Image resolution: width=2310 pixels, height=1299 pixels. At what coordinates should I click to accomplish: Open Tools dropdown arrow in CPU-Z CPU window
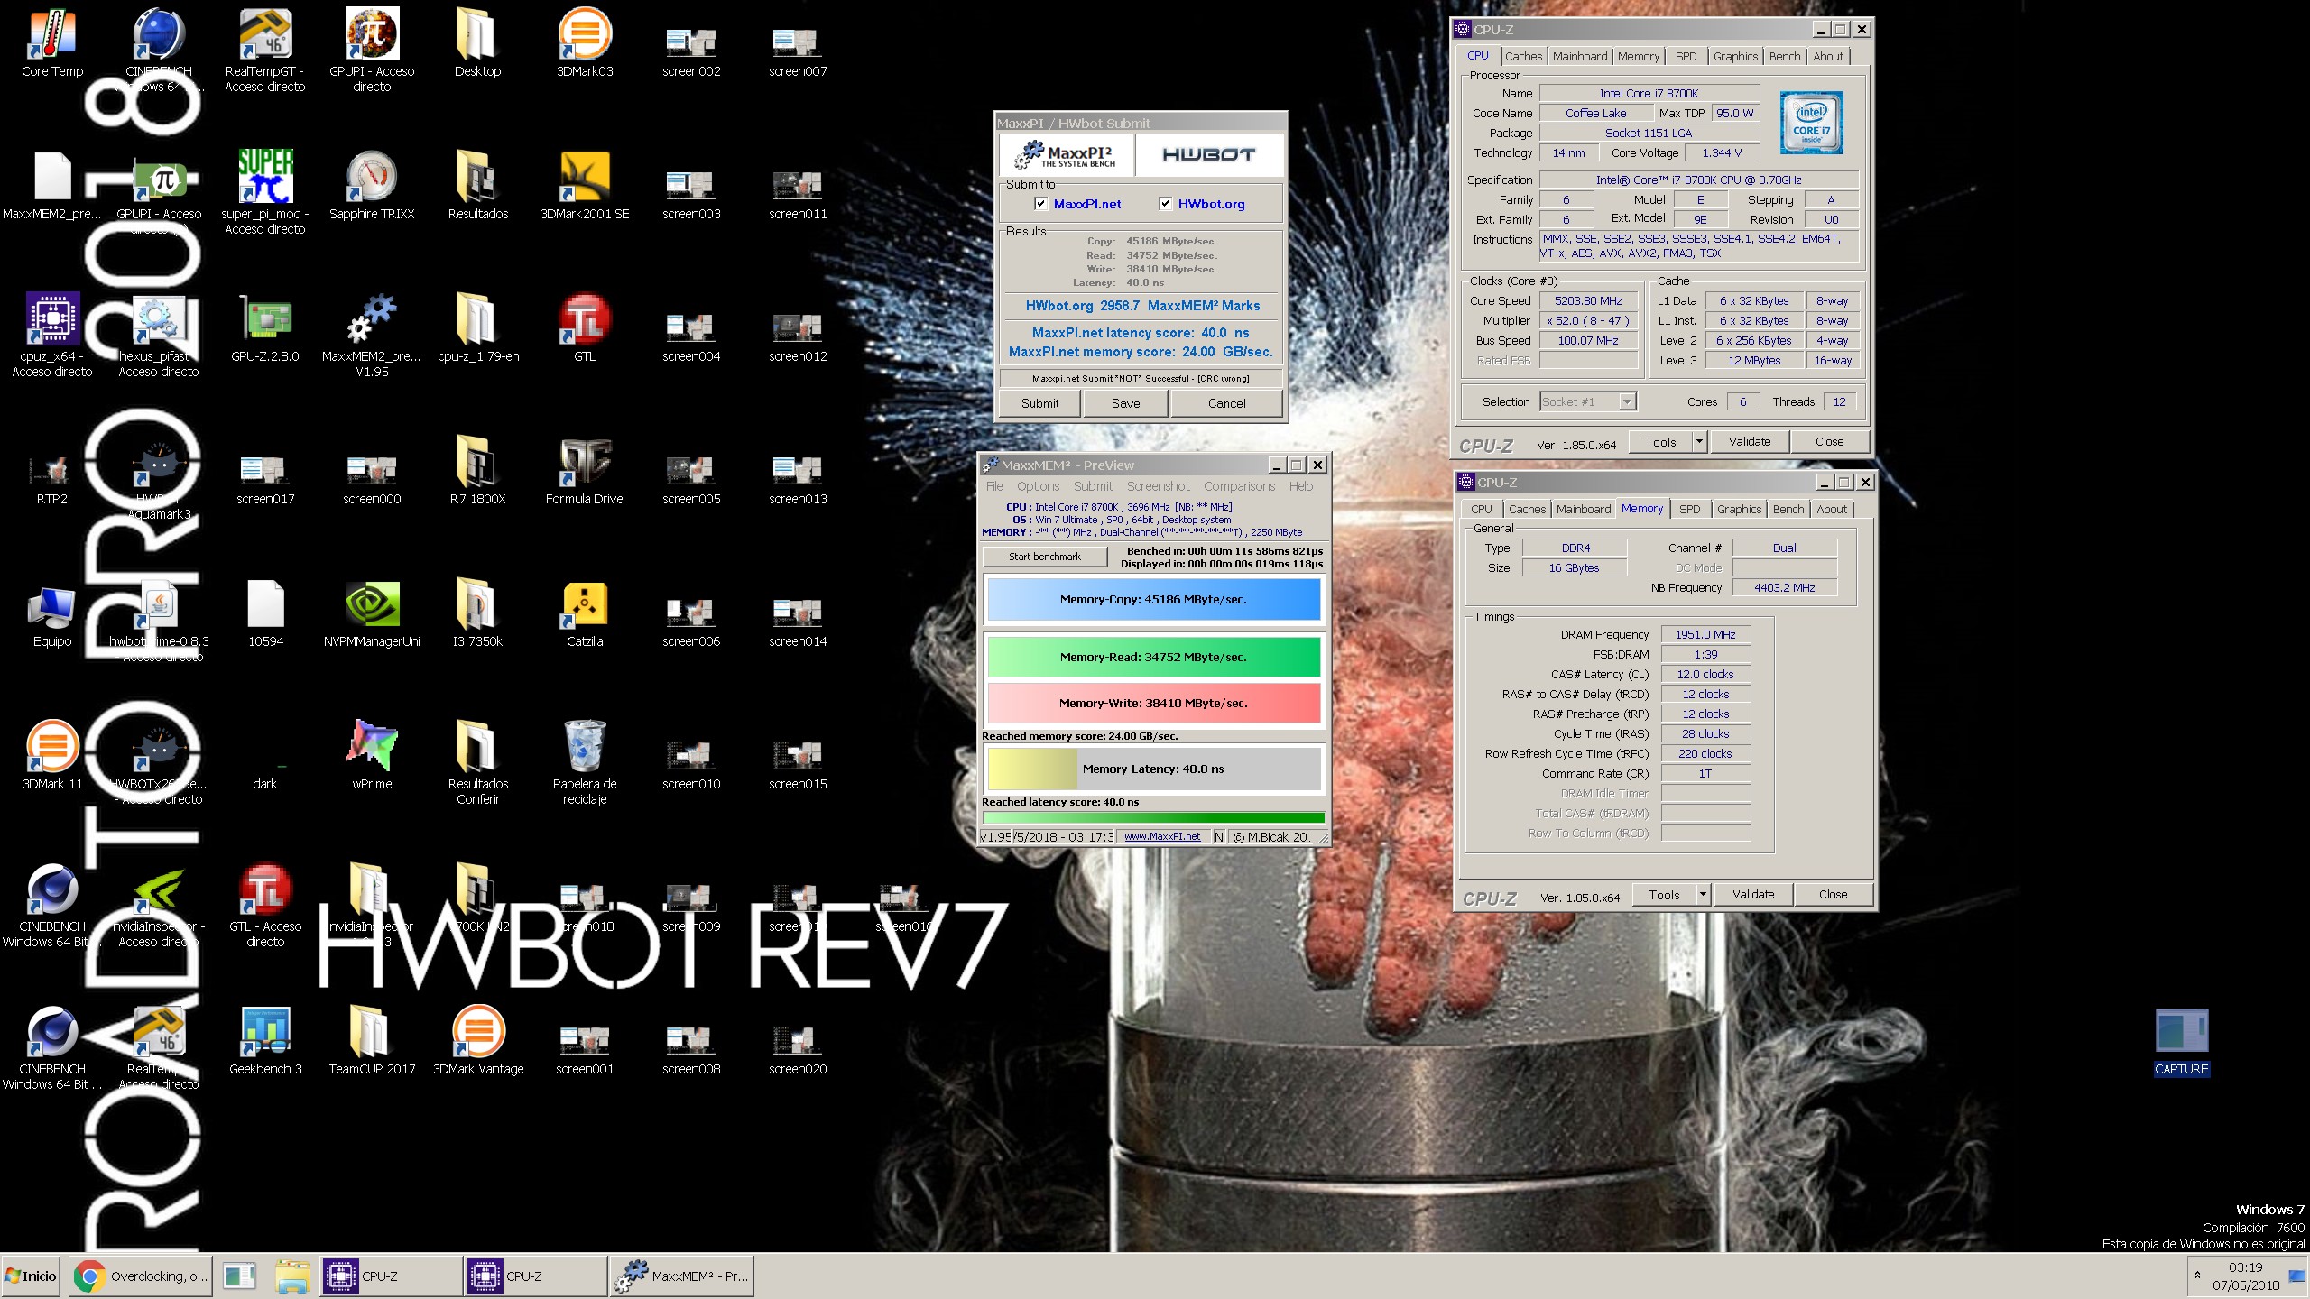[1699, 441]
